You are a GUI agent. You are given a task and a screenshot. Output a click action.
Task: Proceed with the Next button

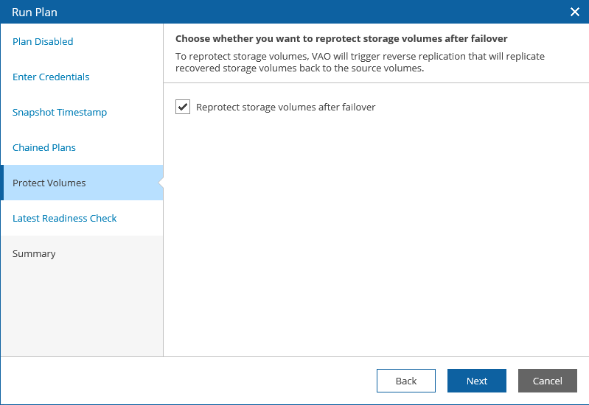coord(476,381)
